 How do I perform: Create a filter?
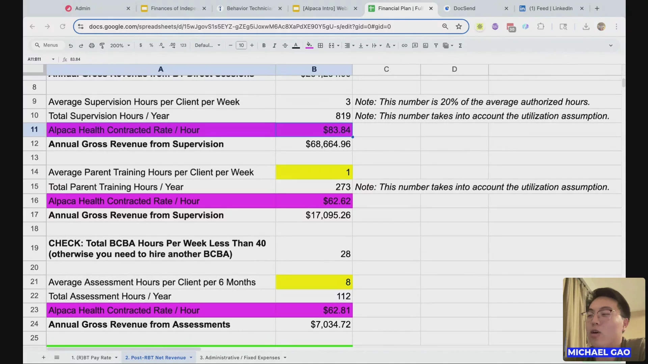436,45
